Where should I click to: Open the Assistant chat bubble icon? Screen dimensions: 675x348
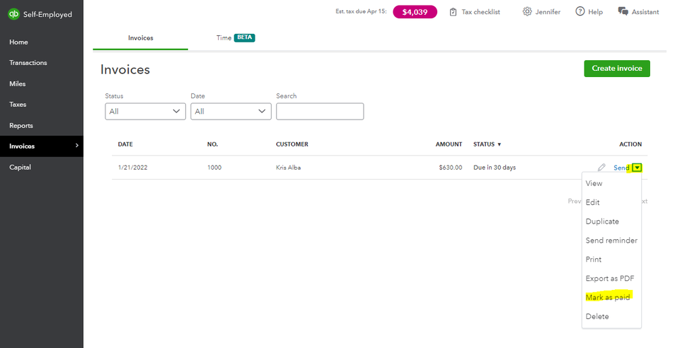tap(623, 11)
